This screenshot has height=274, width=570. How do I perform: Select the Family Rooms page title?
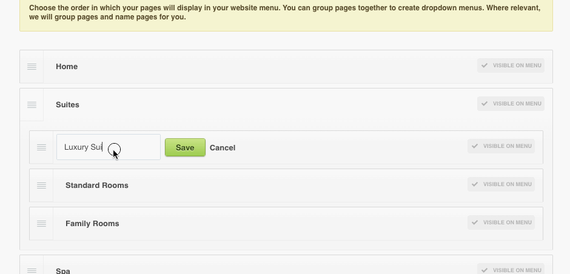pyautogui.click(x=92, y=224)
